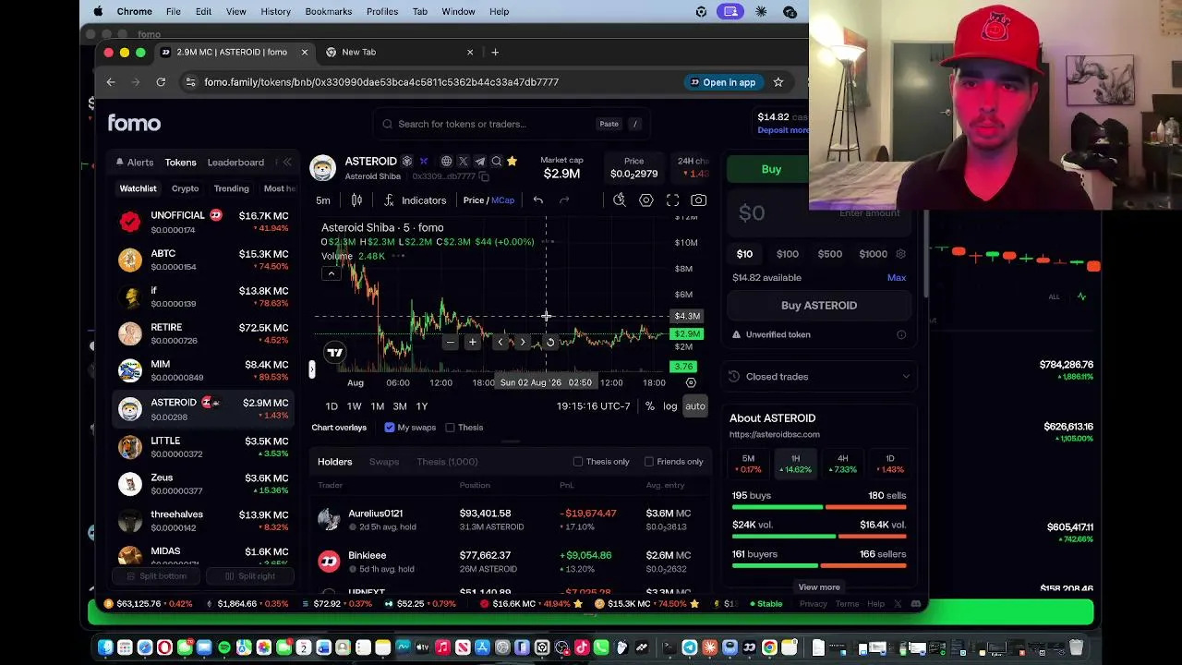Click Split right button
The image size is (1182, 665).
point(249,576)
